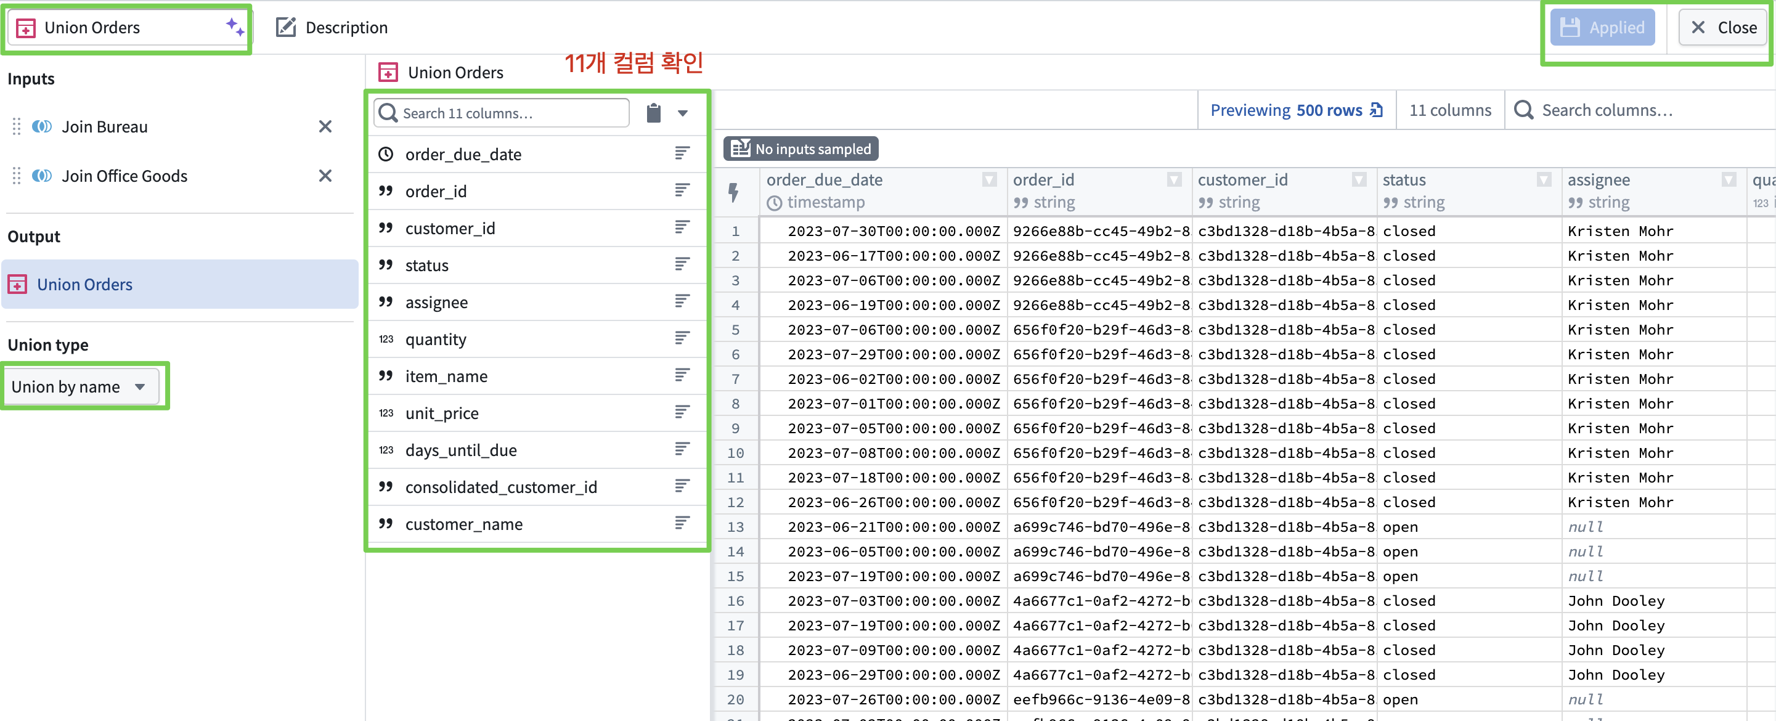Select the Union Orders output item

coord(84,285)
